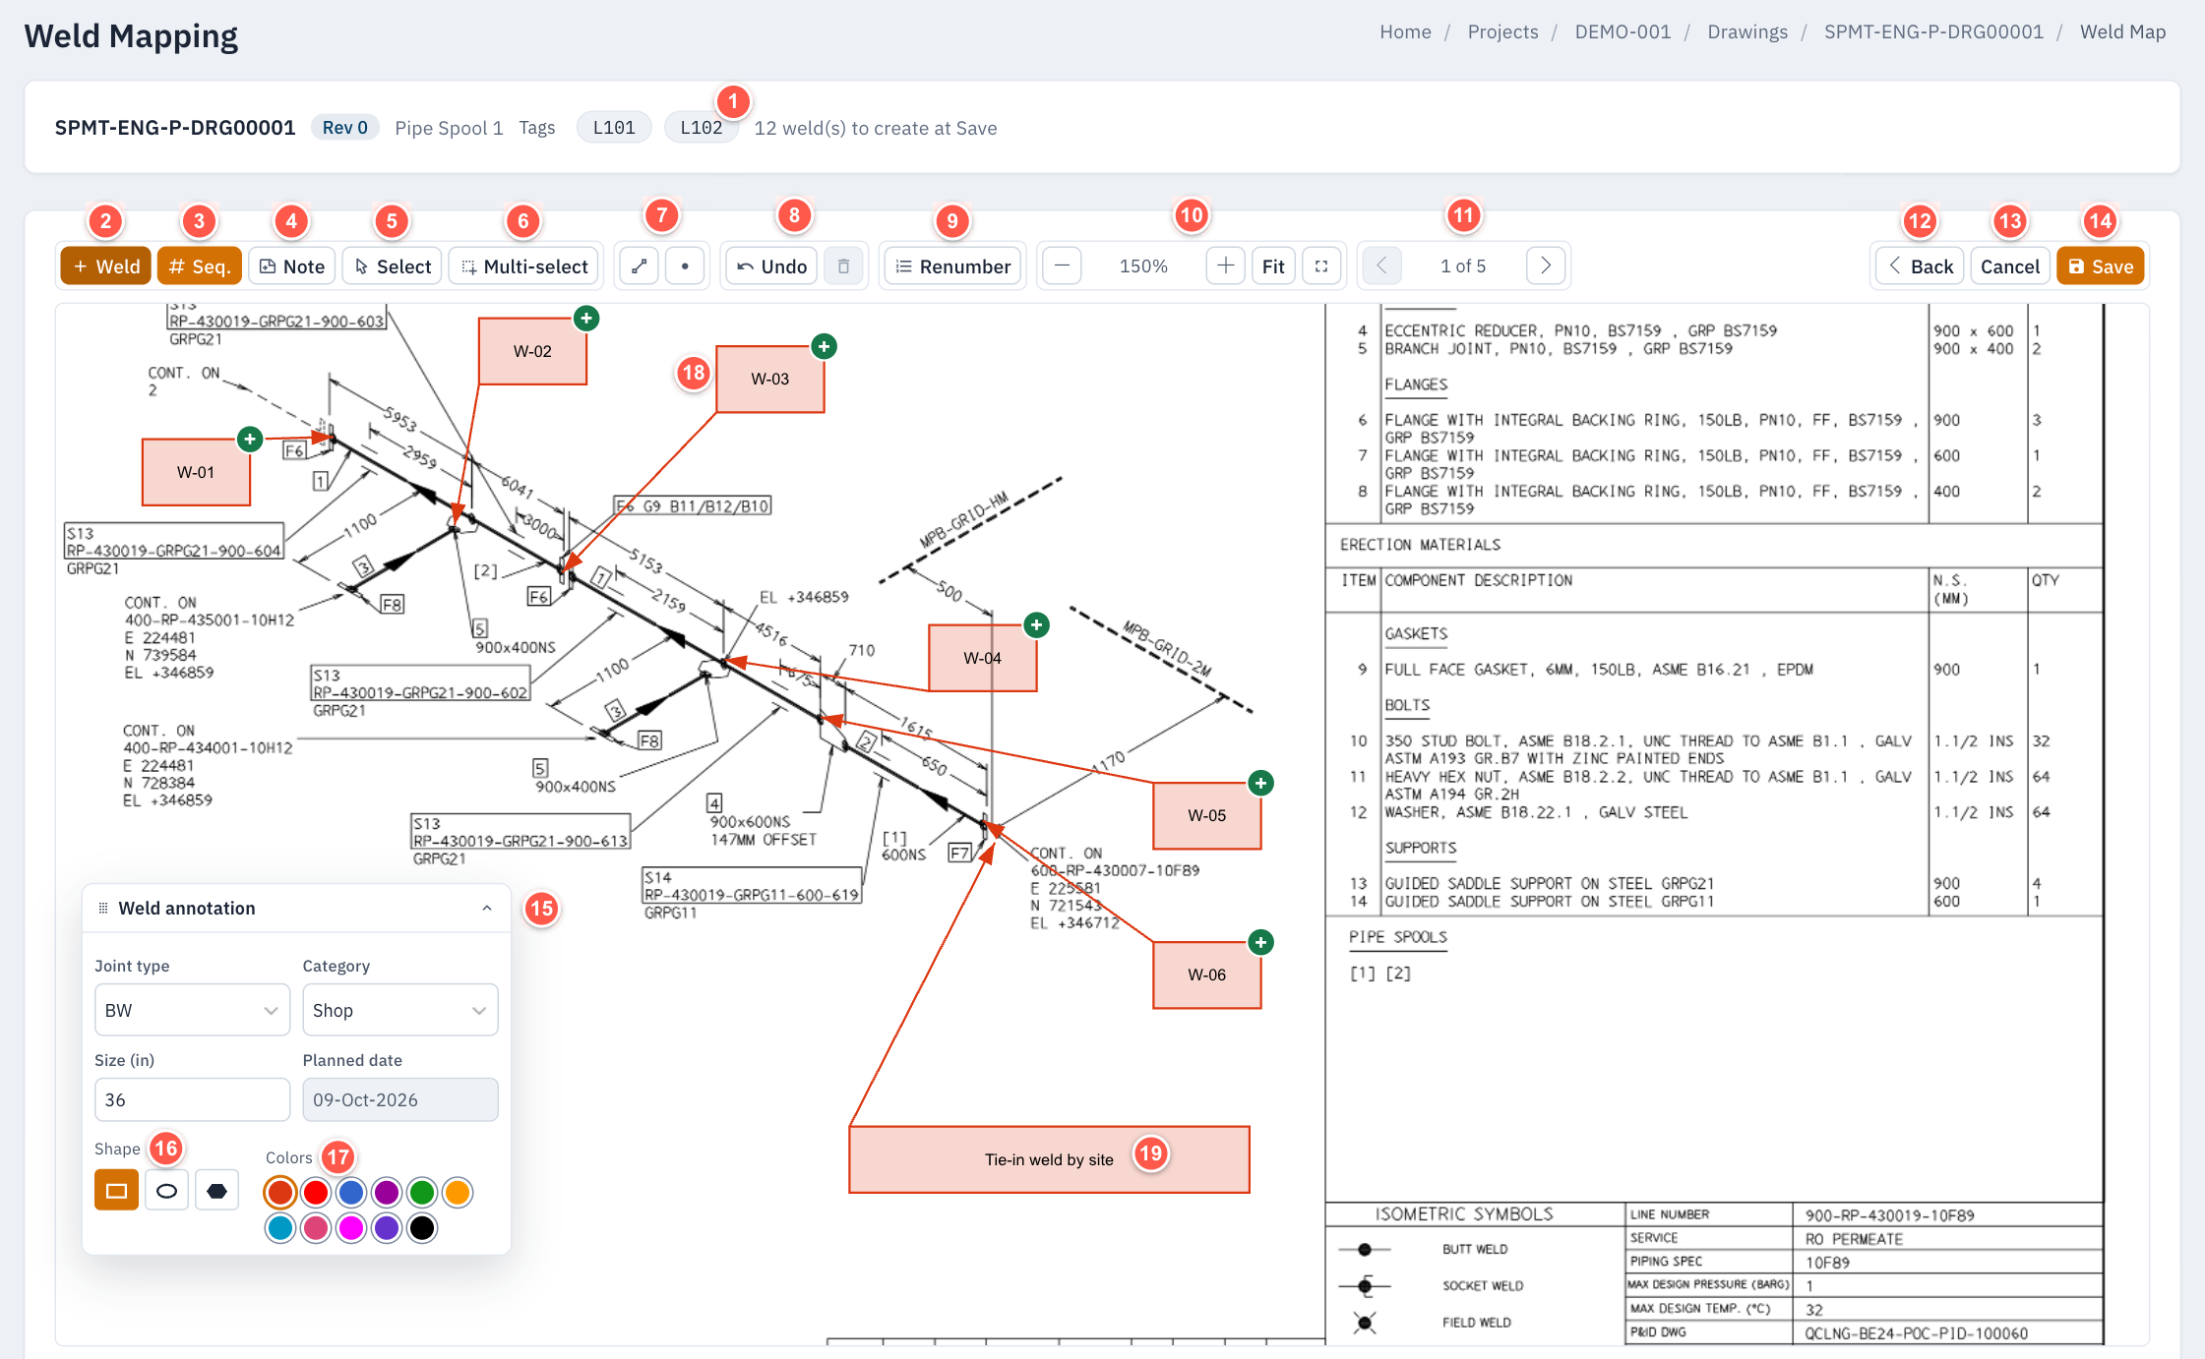Zoom out with the minus button
The width and height of the screenshot is (2205, 1359).
tap(1062, 266)
